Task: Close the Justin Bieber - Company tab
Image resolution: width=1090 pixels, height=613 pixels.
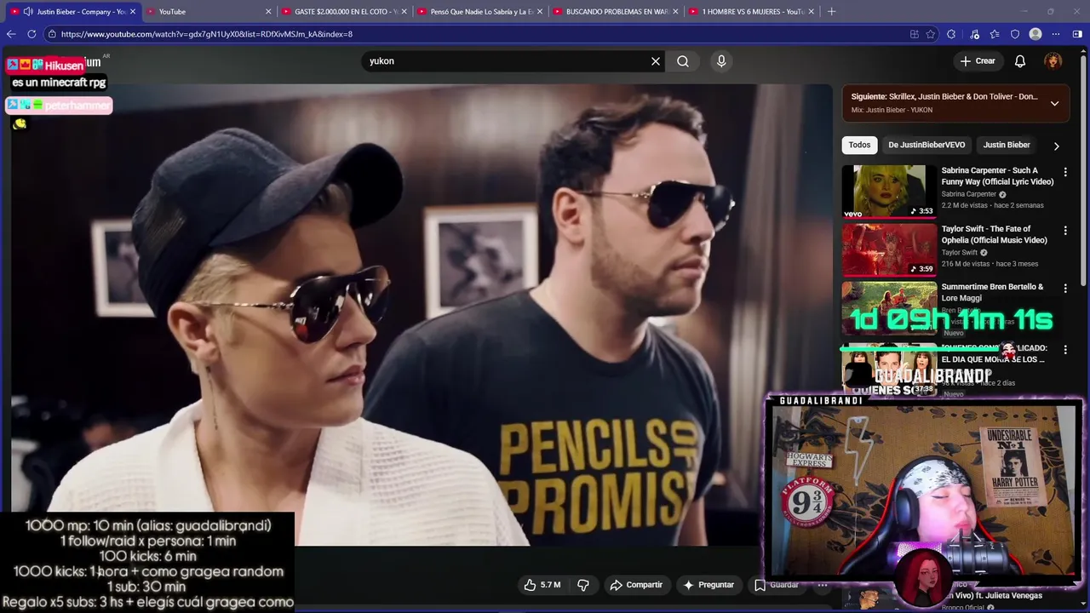Action: (133, 12)
